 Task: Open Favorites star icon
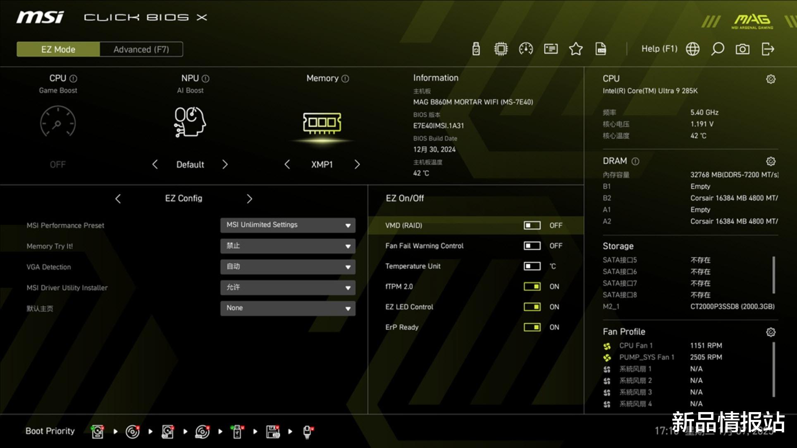click(x=576, y=49)
